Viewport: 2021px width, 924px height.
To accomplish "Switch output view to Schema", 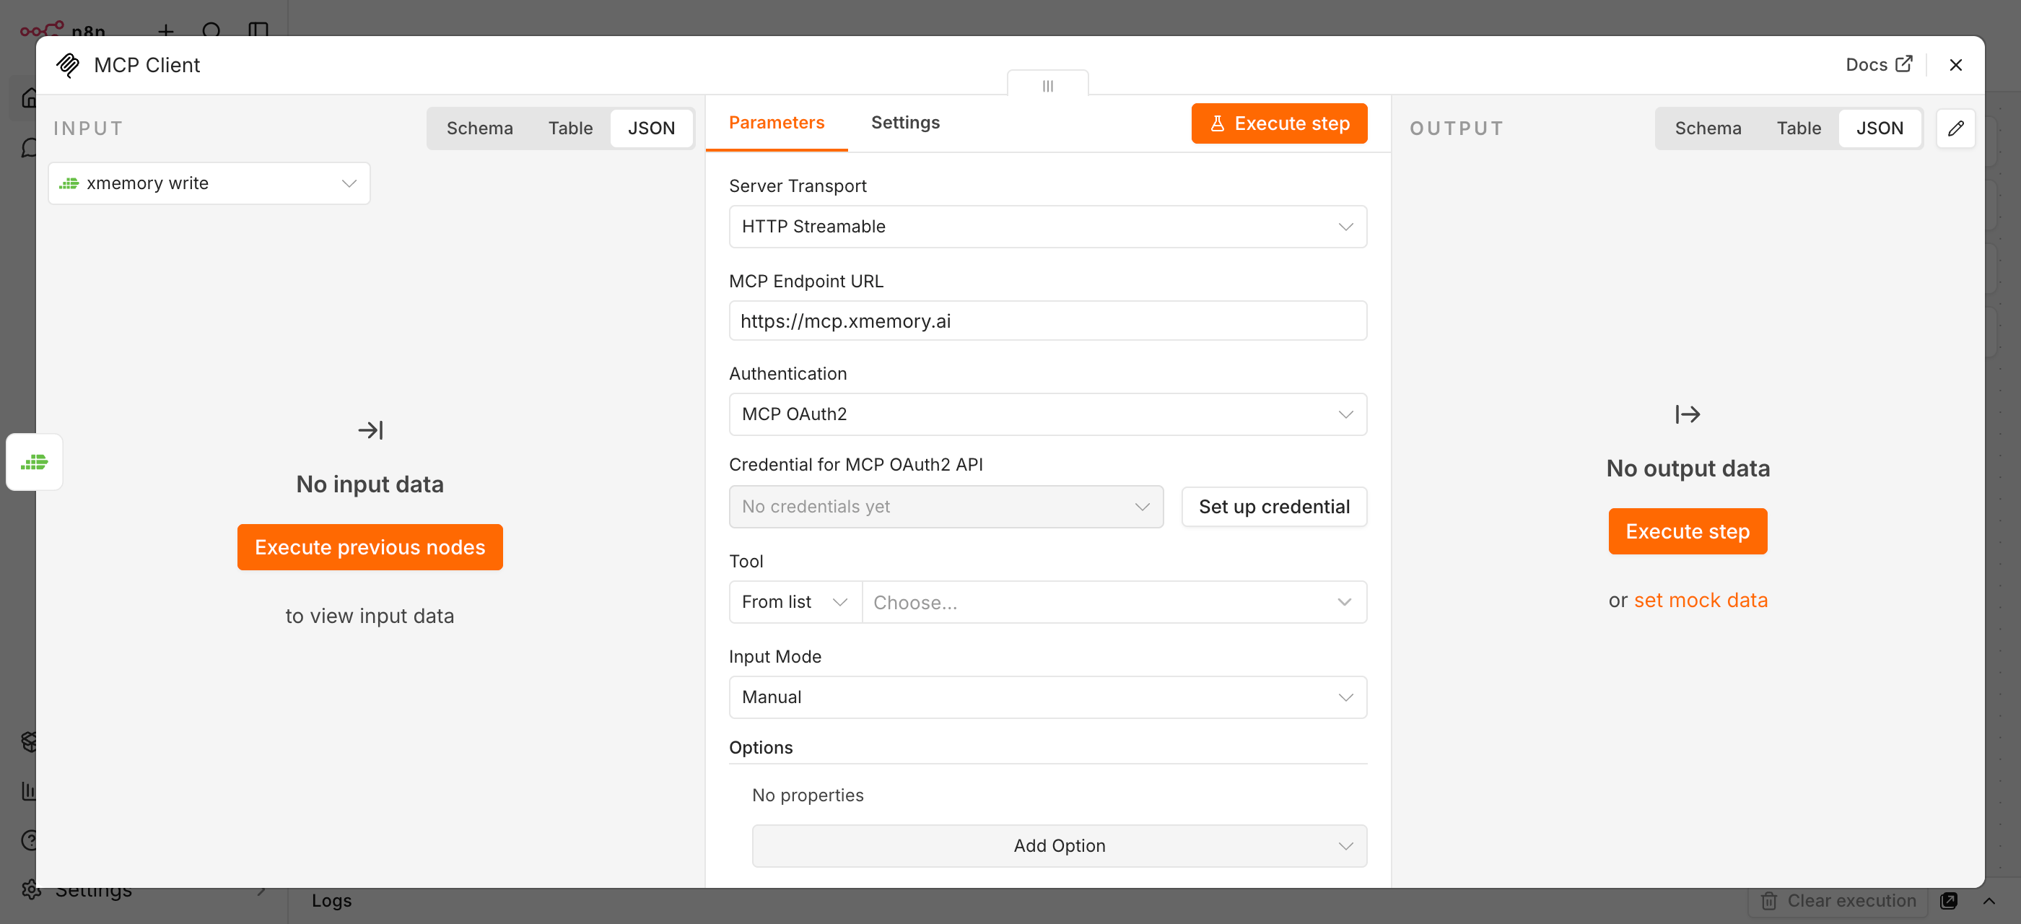I will point(1707,128).
